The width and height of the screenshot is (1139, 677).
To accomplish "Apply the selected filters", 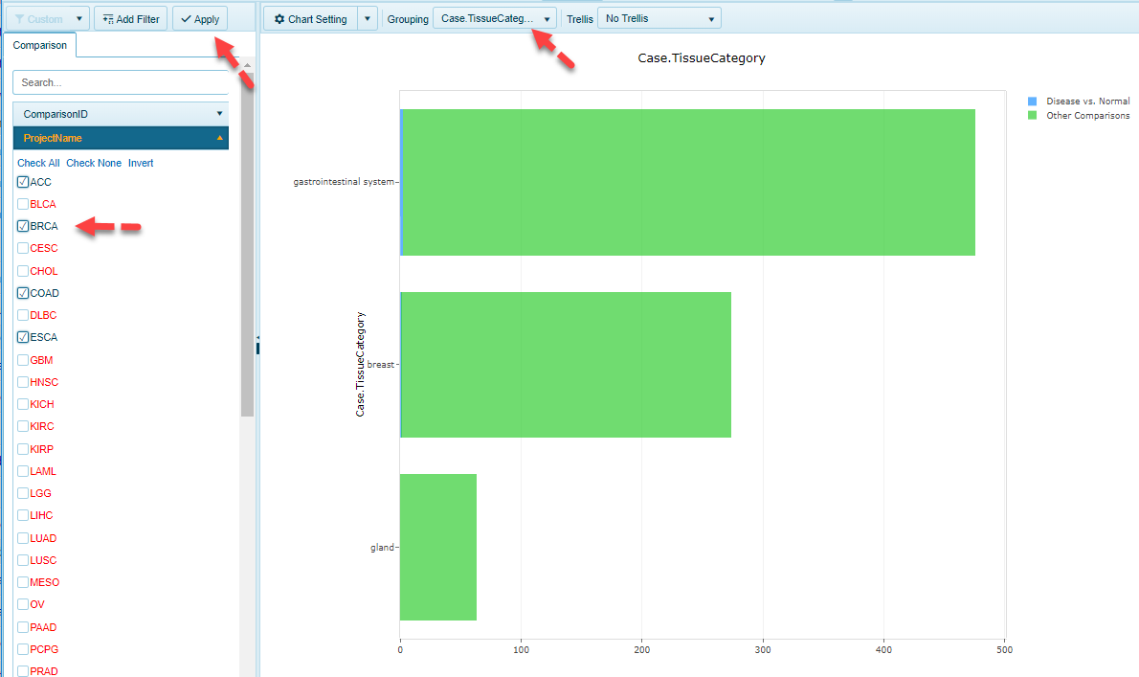I will [x=200, y=19].
